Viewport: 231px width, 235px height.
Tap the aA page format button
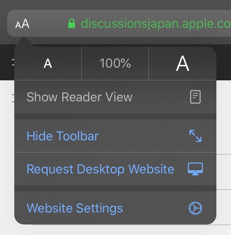22,24
